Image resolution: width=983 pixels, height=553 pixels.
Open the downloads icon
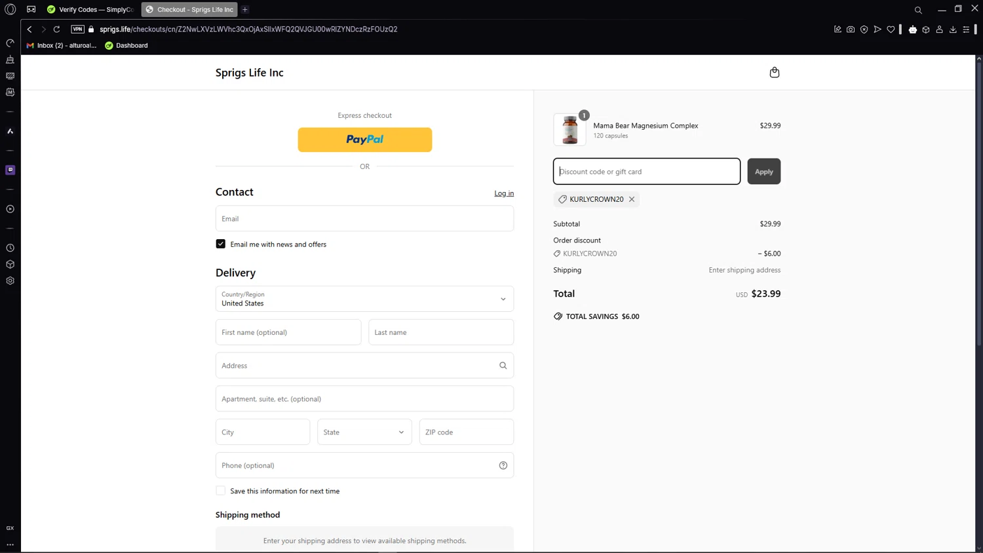[953, 29]
